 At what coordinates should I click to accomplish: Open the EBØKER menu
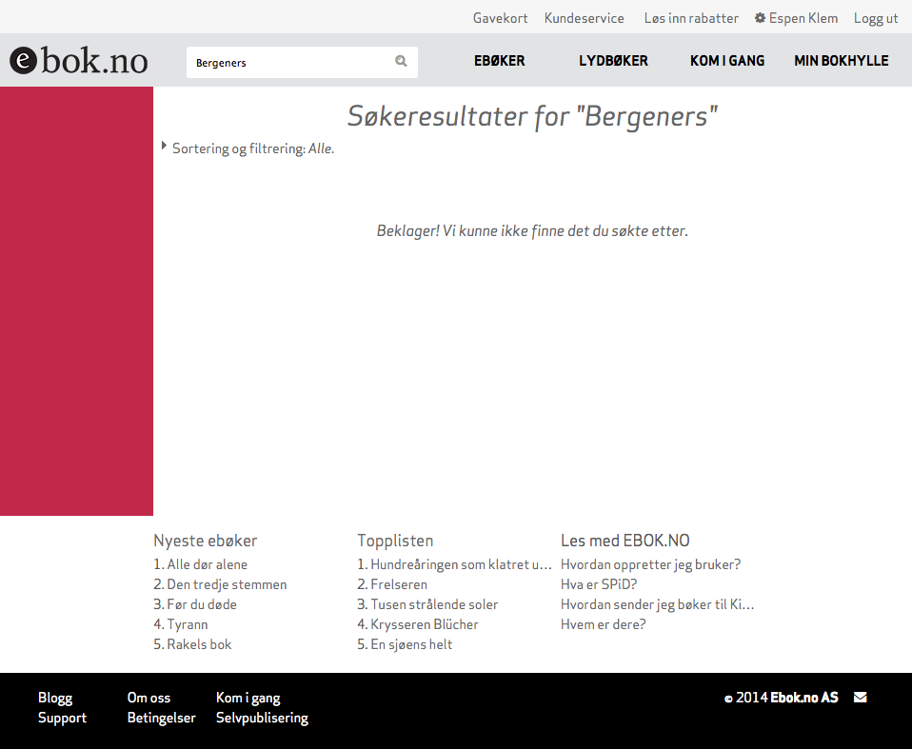coord(499,61)
